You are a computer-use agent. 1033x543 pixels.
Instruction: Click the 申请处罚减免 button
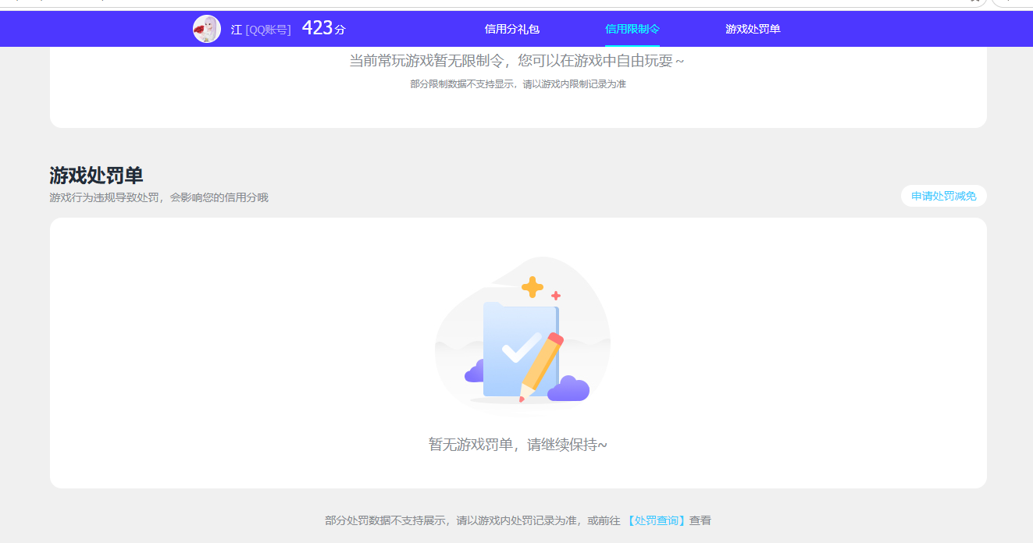(x=944, y=196)
